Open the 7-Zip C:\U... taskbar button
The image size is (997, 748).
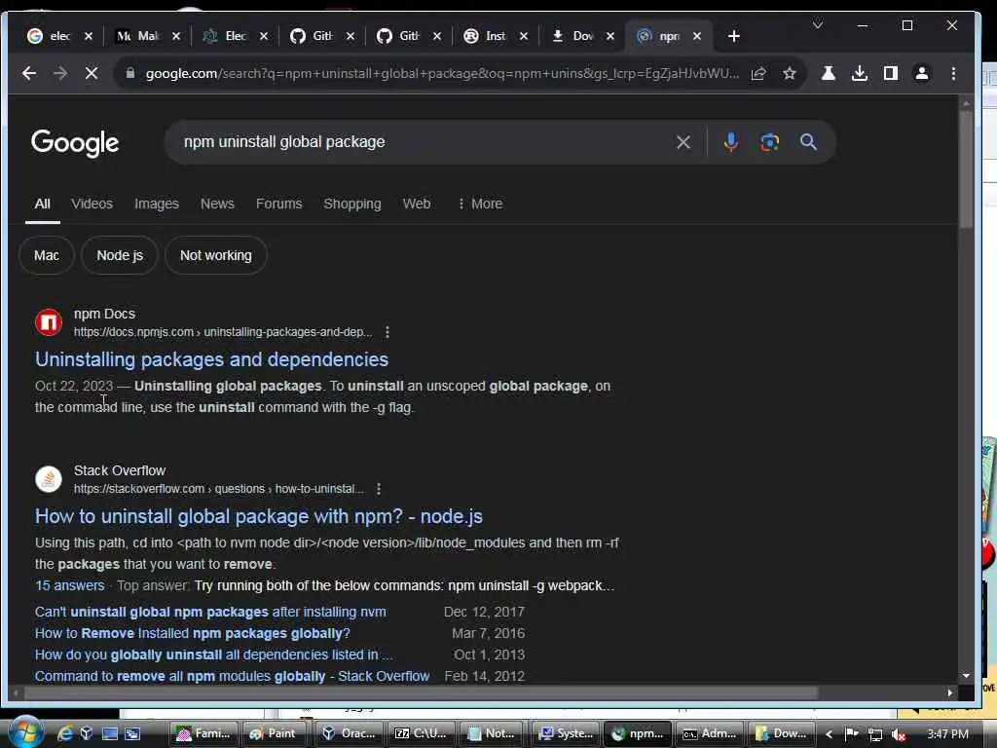pos(421,733)
